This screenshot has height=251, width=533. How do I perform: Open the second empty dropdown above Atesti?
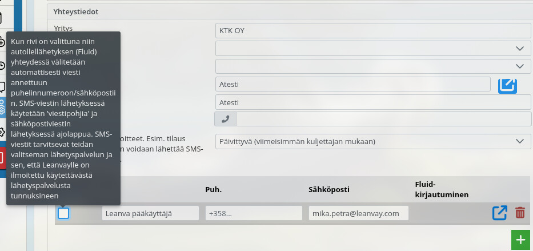[x=374, y=66]
